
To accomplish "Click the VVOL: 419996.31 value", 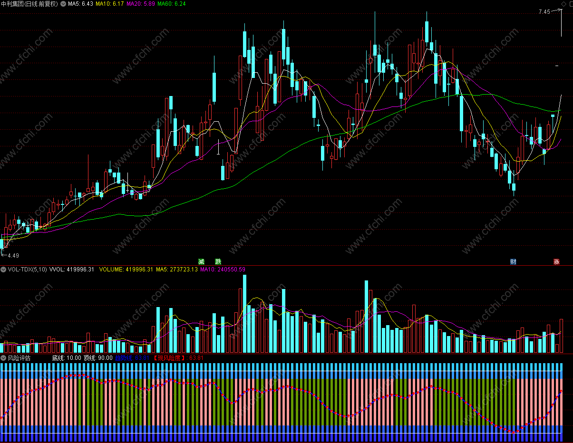I will click(x=72, y=270).
